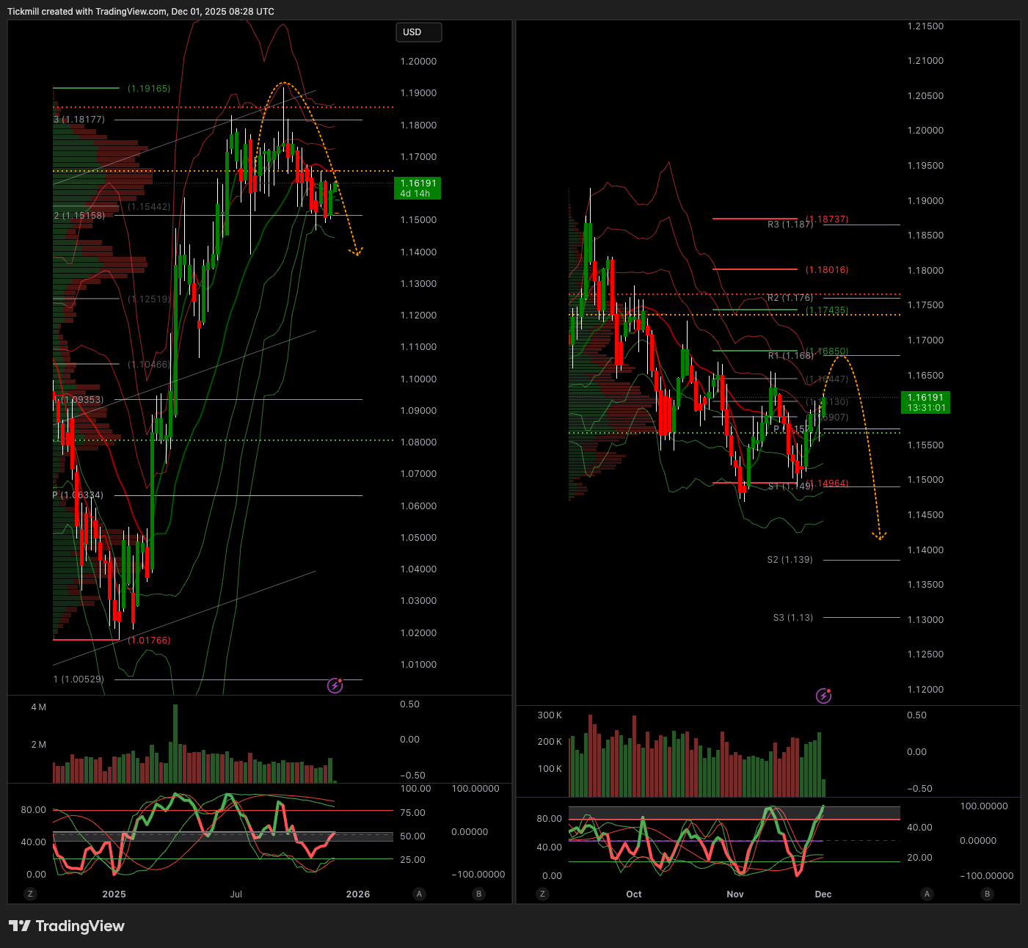The image size is (1028, 948).
Task: Click the Z scale icon under left chart
Action: point(30,894)
